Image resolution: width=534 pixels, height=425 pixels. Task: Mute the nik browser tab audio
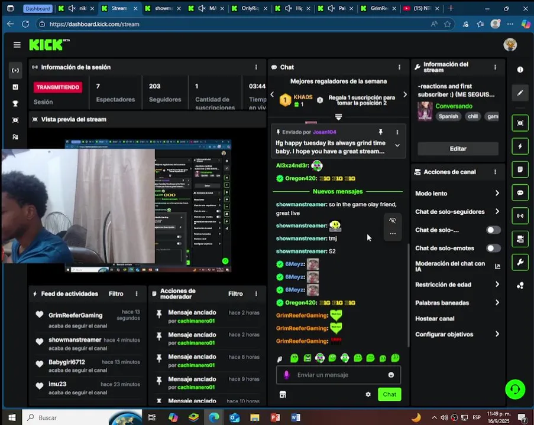[72, 8]
